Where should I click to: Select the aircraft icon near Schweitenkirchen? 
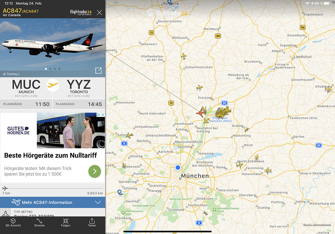click(x=184, y=56)
